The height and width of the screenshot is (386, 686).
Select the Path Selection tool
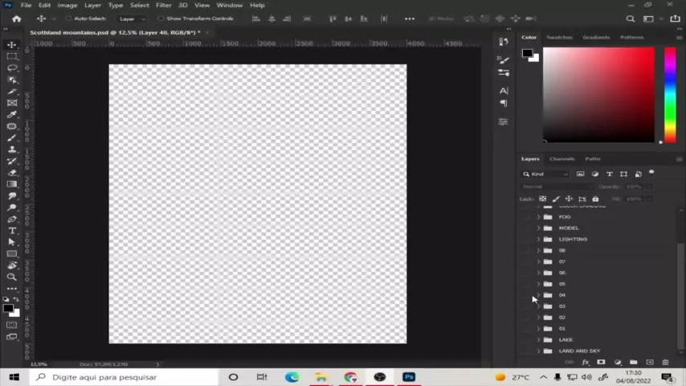pos(12,242)
